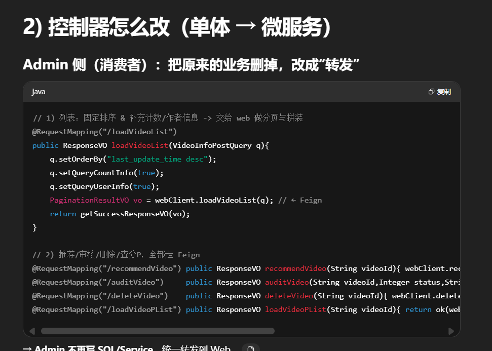This screenshot has width=492, height=351.
Task: Click the loadVideoList method name in code
Action: click(x=138, y=145)
